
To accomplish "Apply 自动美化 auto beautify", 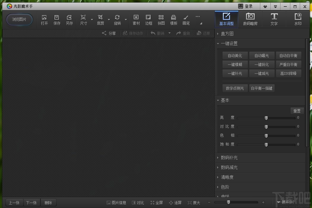I will pos(235,56).
